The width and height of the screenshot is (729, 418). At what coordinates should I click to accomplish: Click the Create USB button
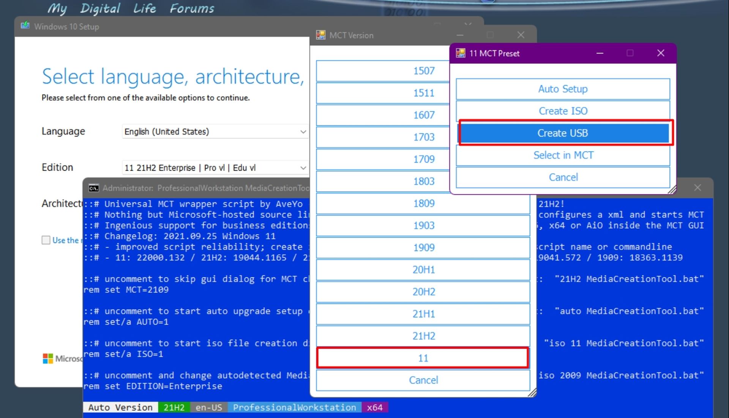coord(563,133)
